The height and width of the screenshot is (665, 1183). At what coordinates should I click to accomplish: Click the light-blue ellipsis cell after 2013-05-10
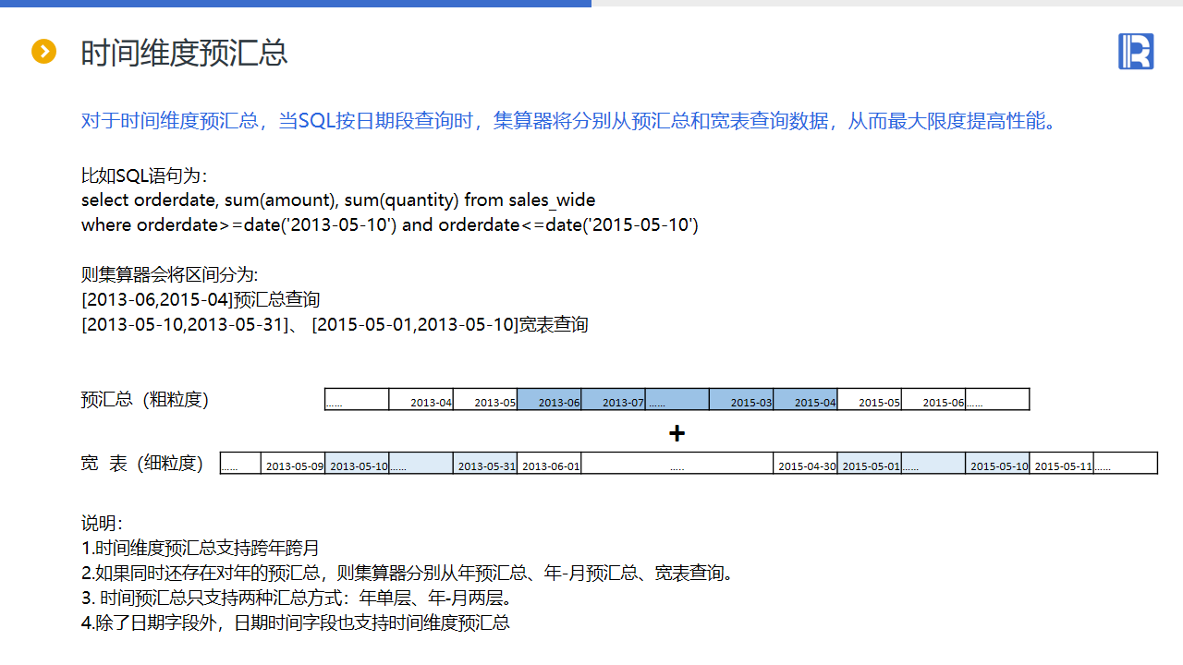click(x=421, y=463)
